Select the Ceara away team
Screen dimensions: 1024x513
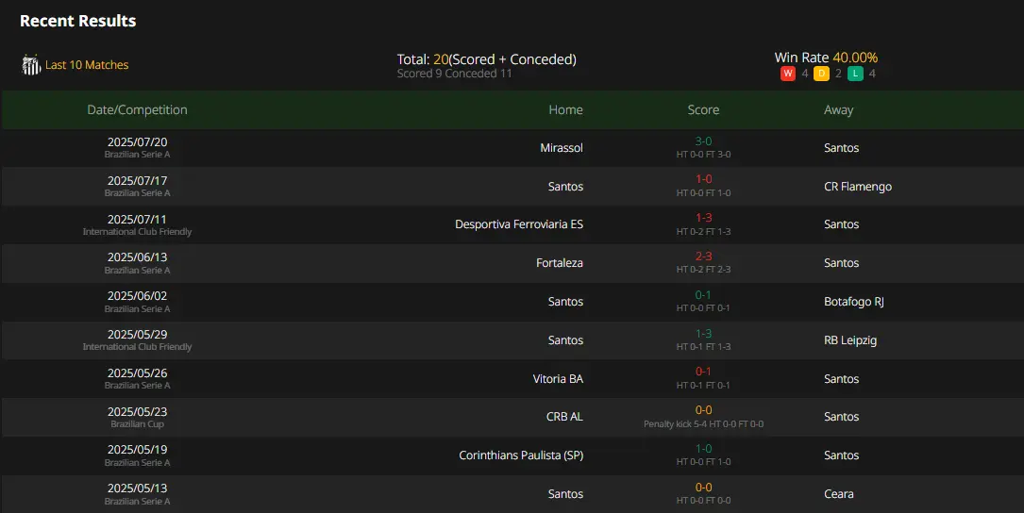point(838,493)
